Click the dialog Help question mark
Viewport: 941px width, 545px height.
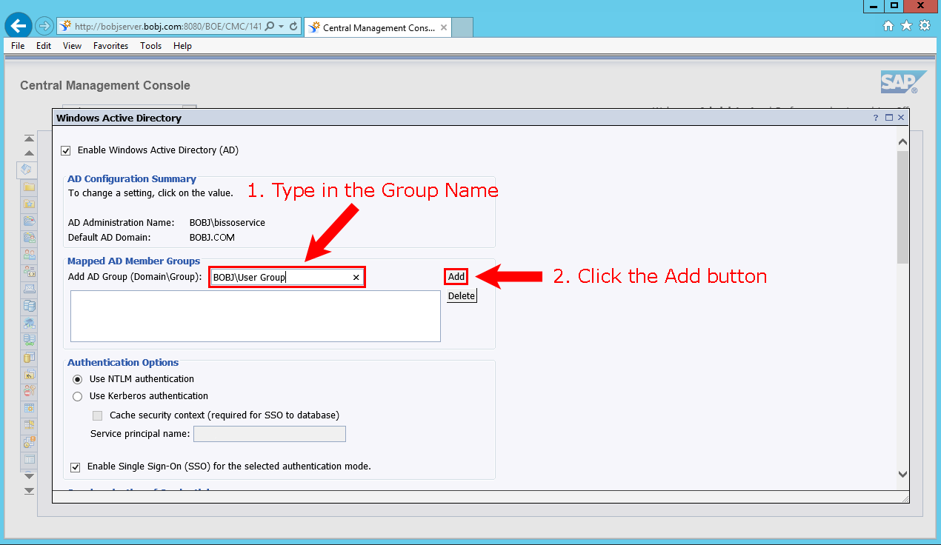(x=876, y=118)
